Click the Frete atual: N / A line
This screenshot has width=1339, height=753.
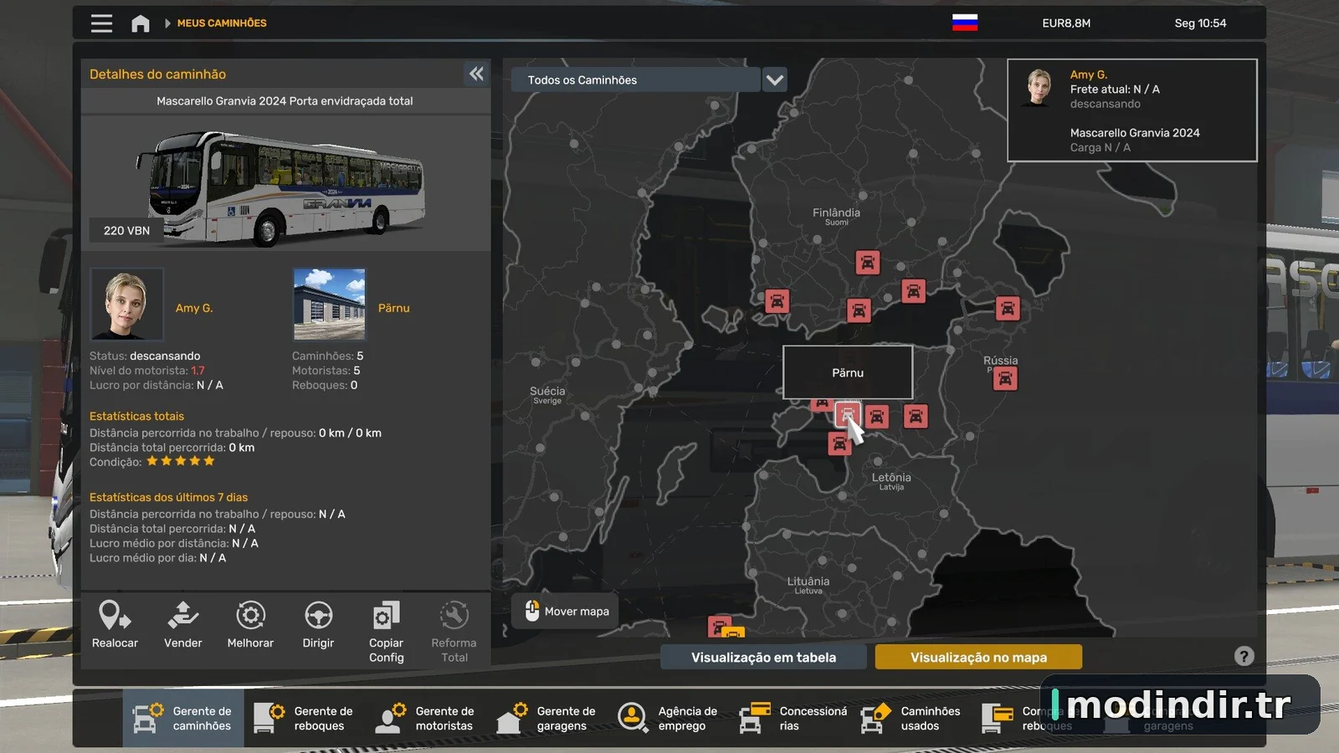(1115, 90)
